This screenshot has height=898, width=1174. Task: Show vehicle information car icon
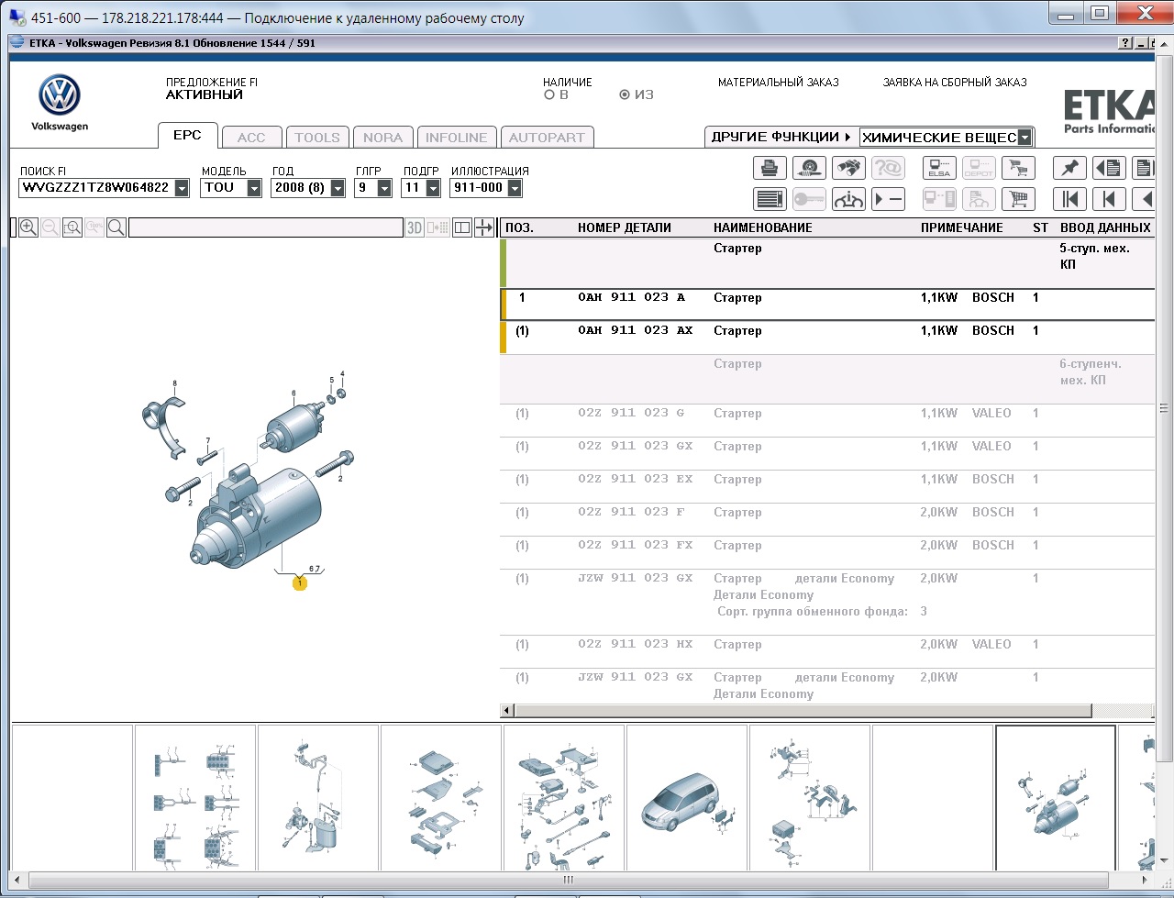(x=848, y=199)
